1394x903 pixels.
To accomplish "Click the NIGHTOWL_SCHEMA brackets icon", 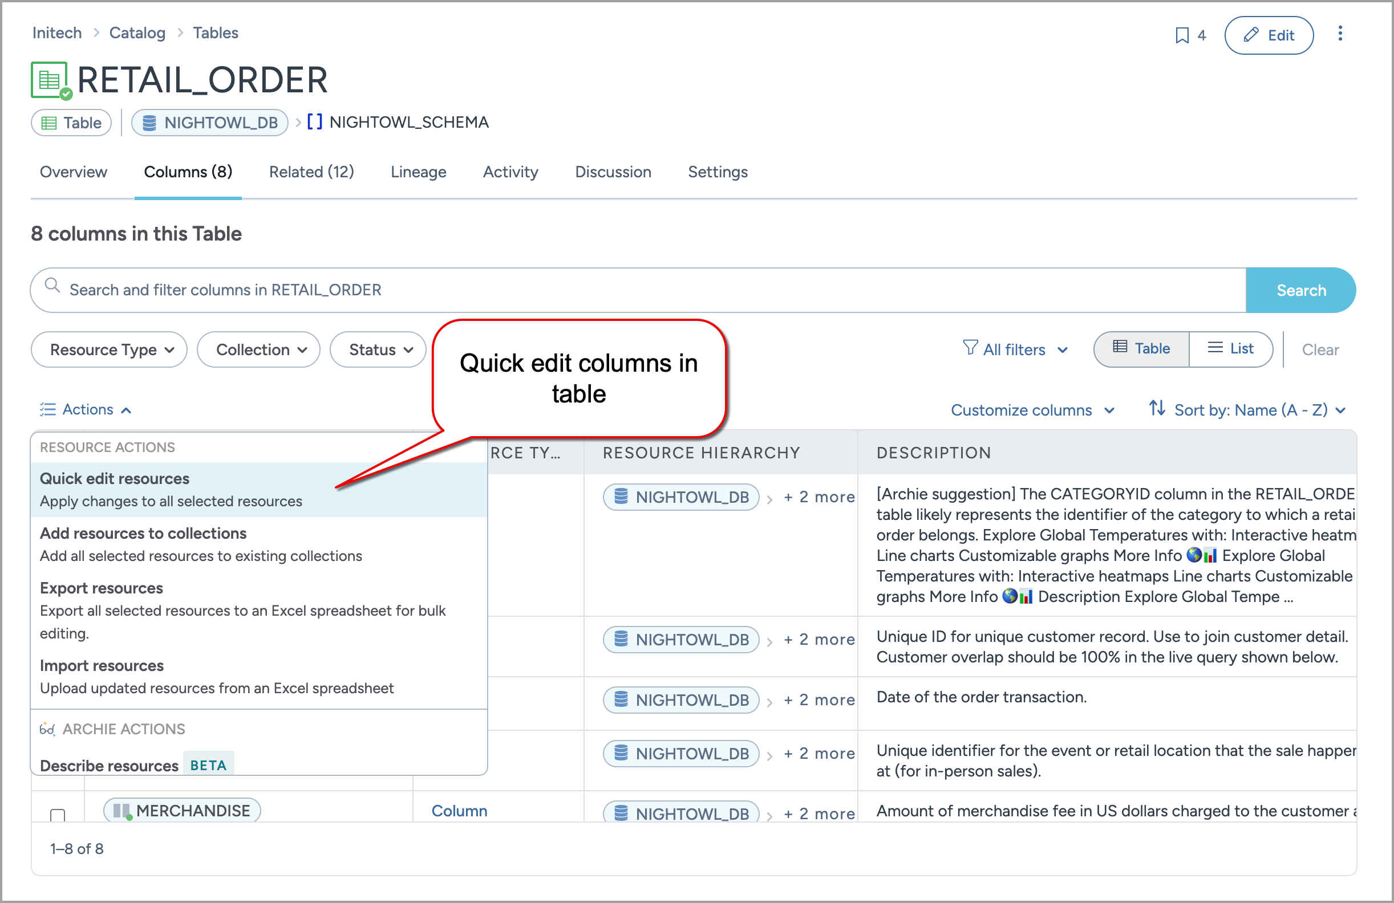I will (x=314, y=122).
